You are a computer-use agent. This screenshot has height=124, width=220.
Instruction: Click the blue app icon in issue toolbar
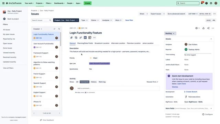point(85,38)
